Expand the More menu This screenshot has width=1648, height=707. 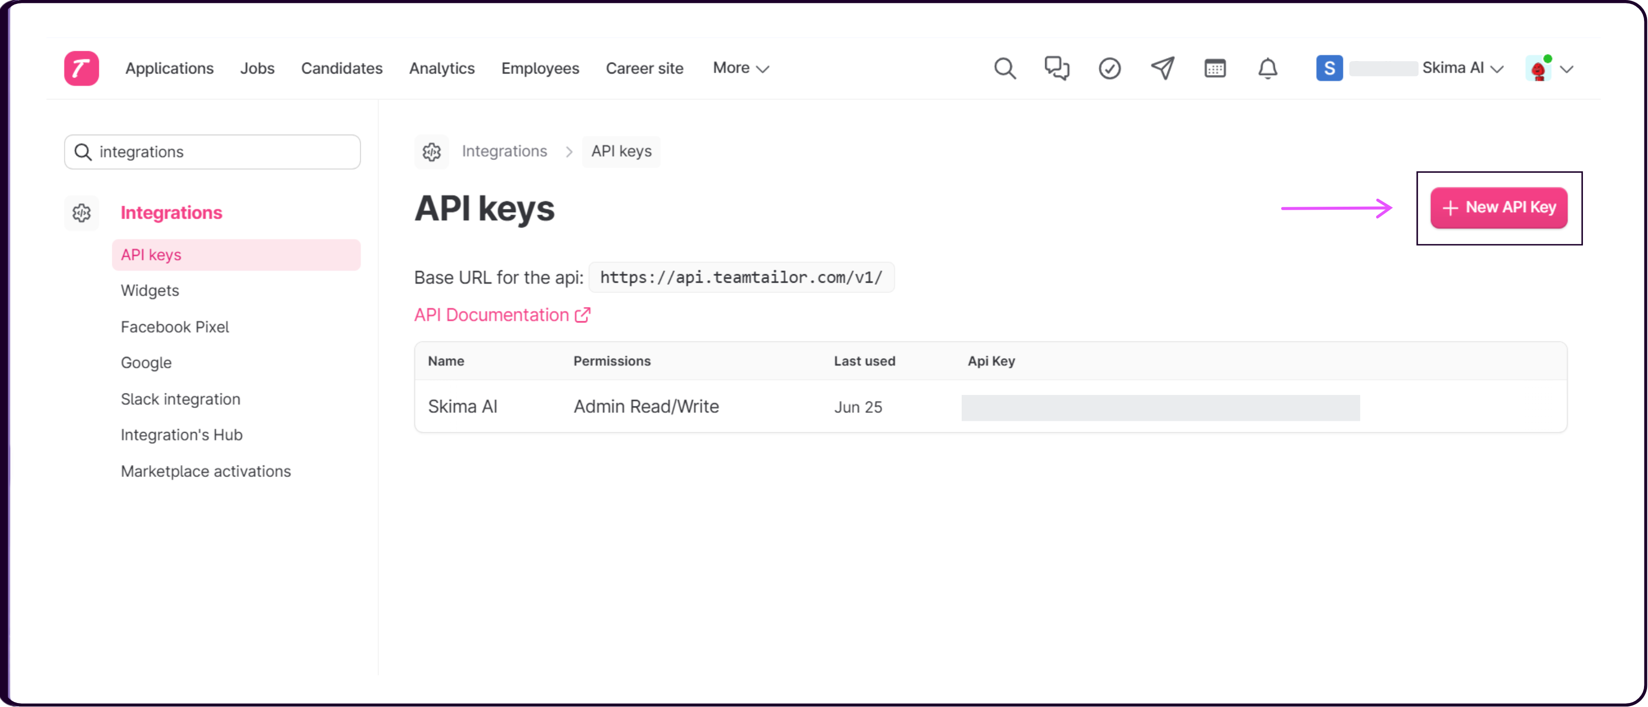[x=741, y=68]
